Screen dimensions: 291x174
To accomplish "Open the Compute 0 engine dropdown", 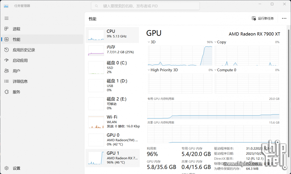I will click(216, 70).
